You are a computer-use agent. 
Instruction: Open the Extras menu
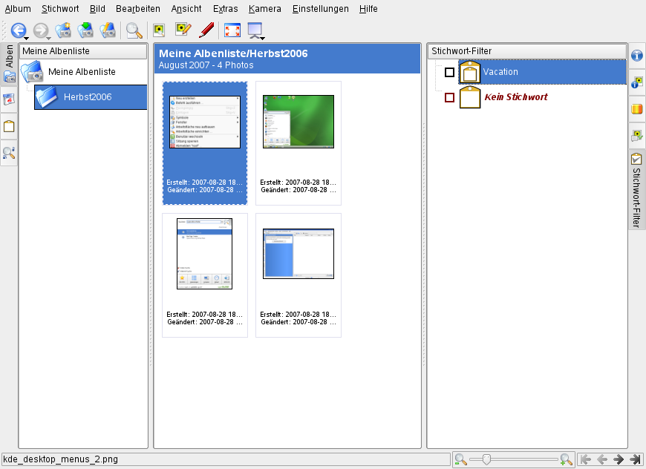[x=226, y=9]
